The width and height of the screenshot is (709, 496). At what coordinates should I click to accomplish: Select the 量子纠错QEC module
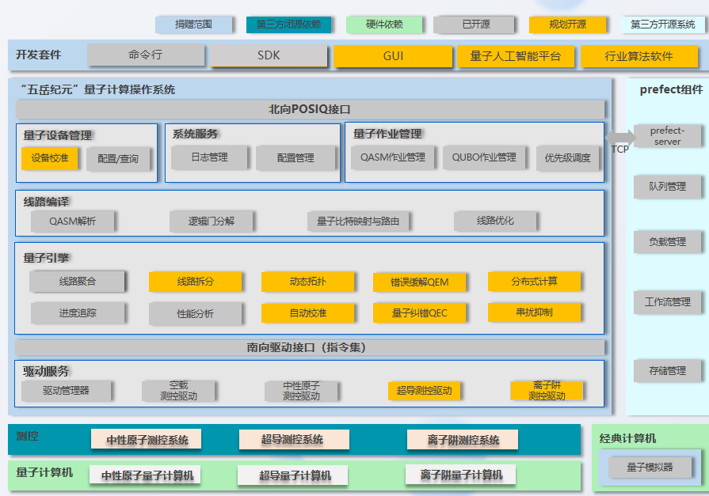click(x=419, y=313)
